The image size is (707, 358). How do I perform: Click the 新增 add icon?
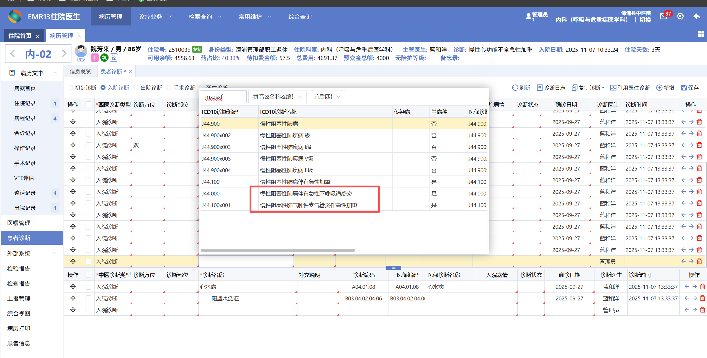click(x=659, y=88)
